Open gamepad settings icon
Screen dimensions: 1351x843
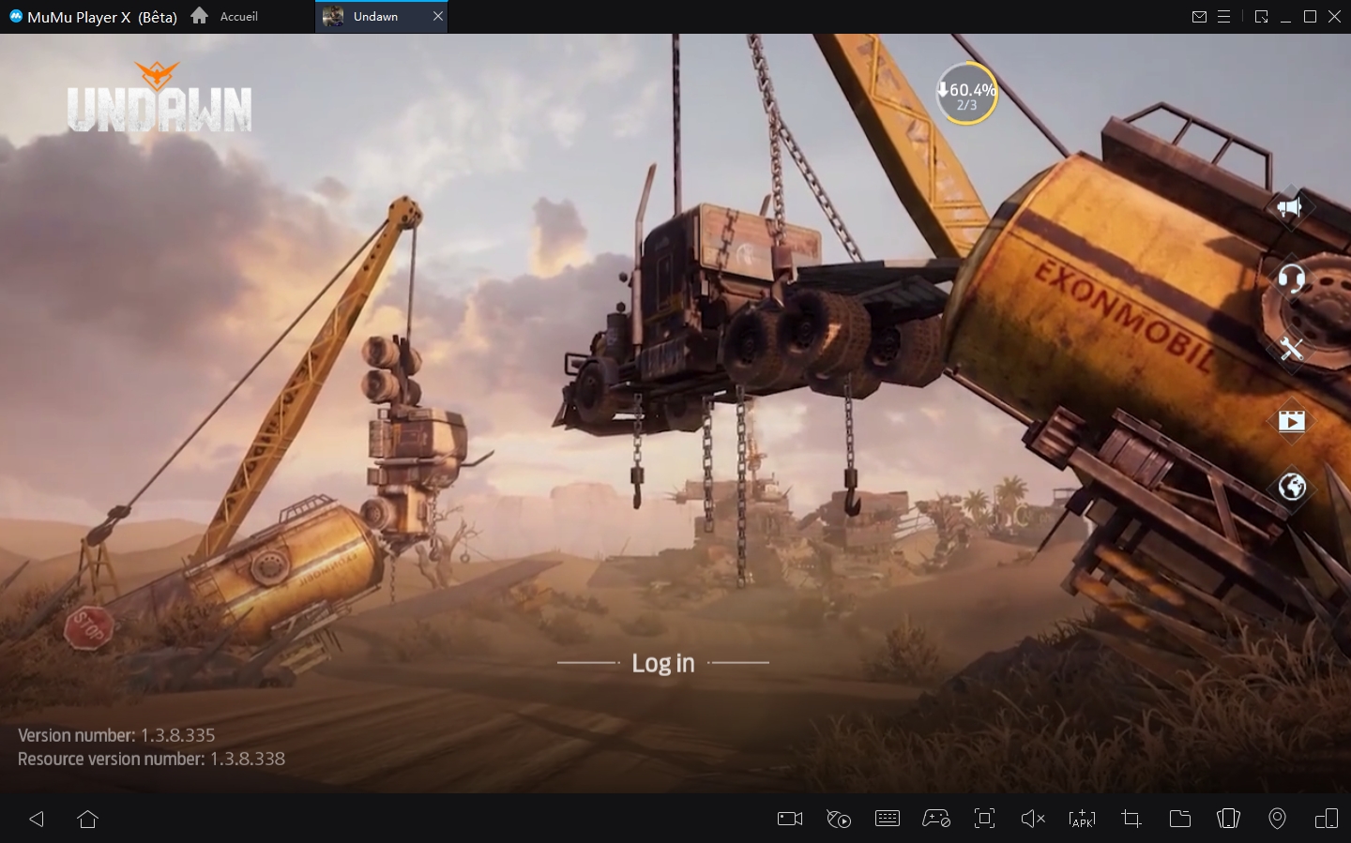[x=935, y=819]
